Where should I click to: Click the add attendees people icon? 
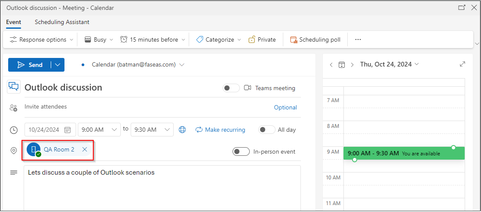(13, 107)
